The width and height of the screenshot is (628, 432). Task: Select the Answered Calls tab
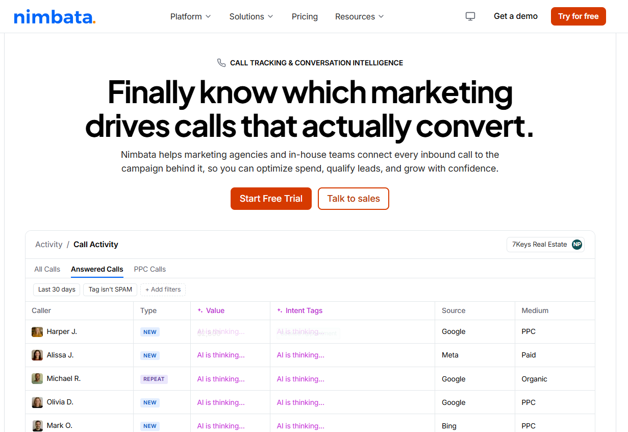97,269
